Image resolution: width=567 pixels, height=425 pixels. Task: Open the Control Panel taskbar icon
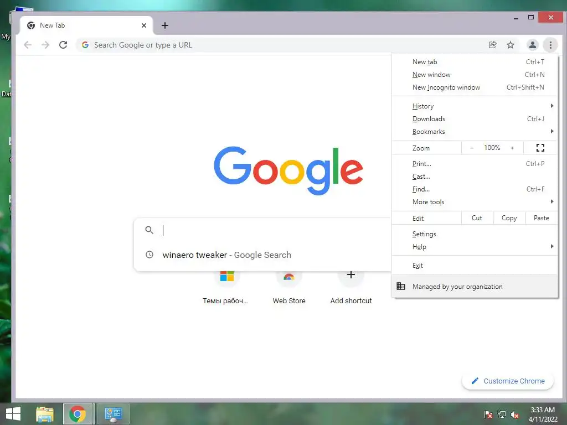[x=113, y=414]
